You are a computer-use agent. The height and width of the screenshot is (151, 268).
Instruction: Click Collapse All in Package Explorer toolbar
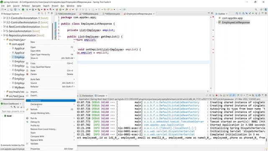point(39,13)
